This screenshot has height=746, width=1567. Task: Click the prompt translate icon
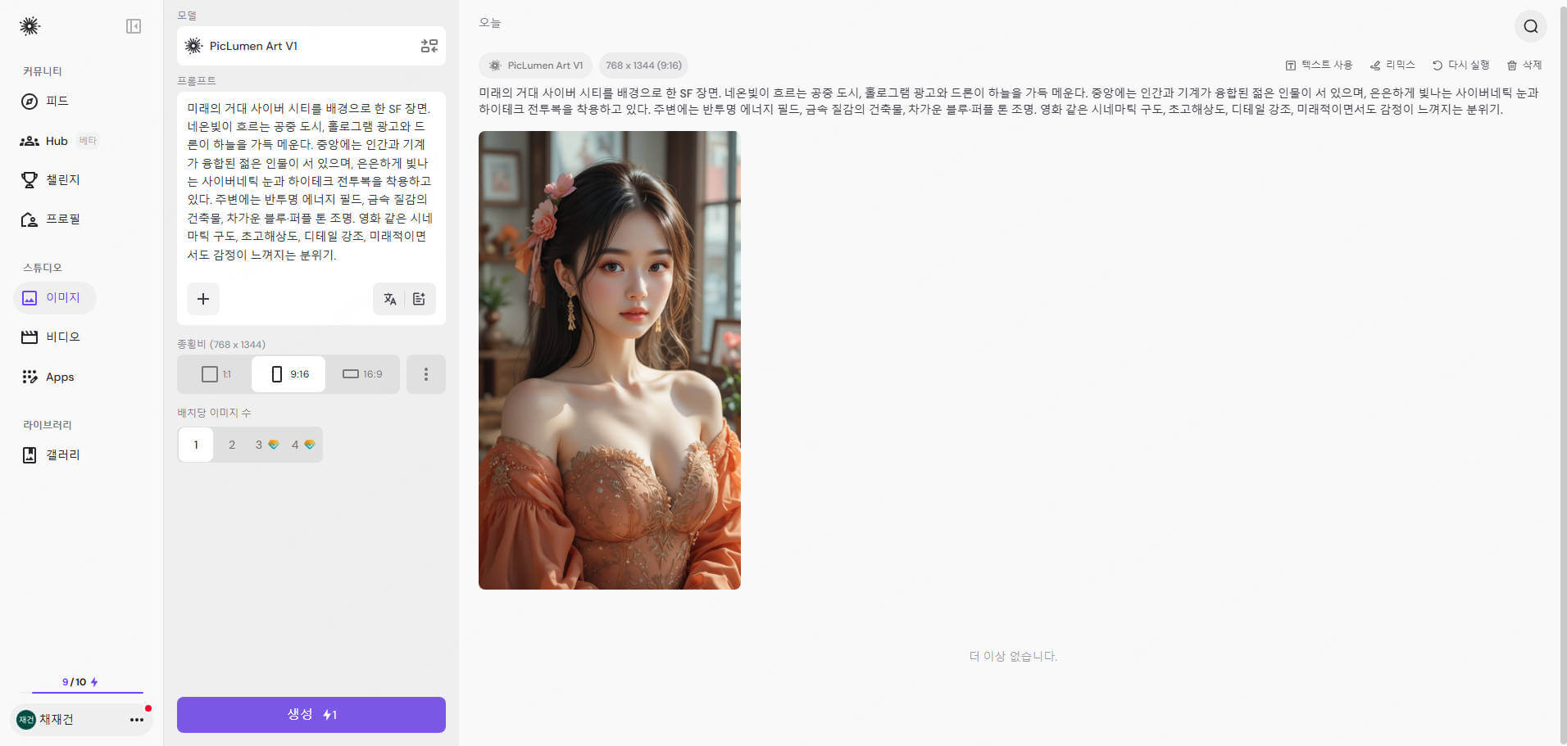389,299
